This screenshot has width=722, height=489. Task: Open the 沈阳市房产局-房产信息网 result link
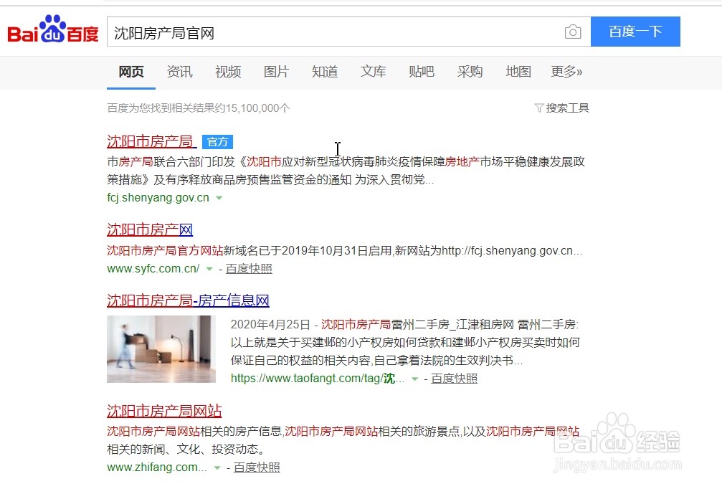coord(188,300)
